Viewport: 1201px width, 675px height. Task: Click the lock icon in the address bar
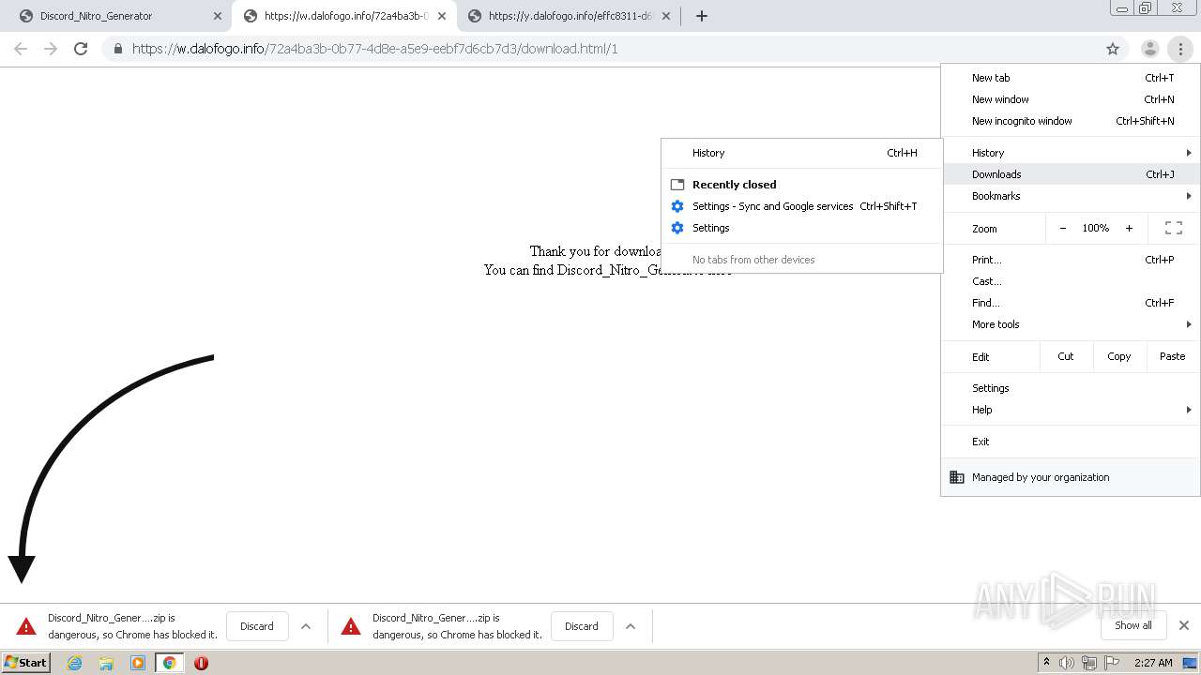point(117,49)
